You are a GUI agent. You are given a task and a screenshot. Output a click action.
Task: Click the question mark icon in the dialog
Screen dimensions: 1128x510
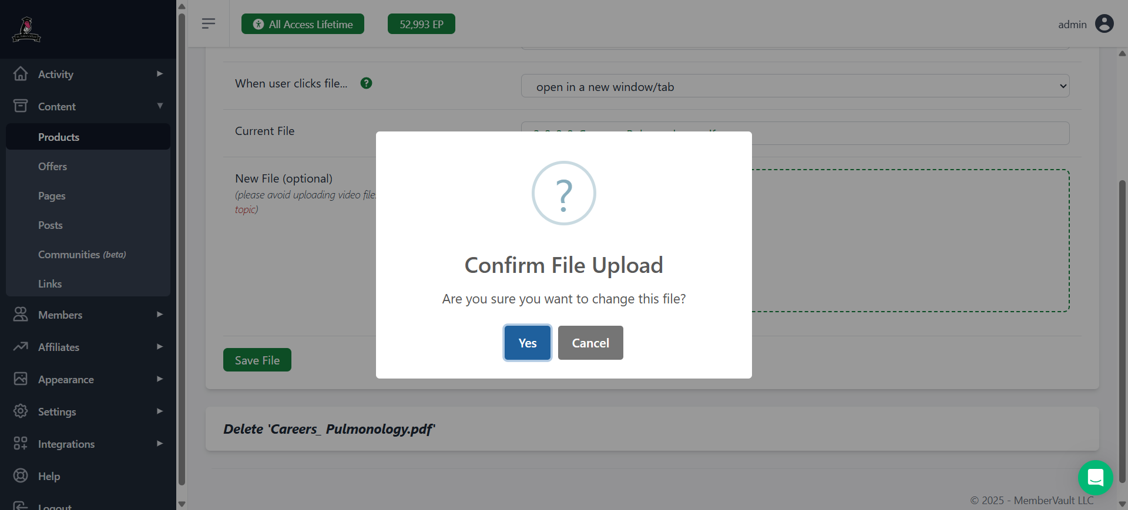[x=564, y=193]
